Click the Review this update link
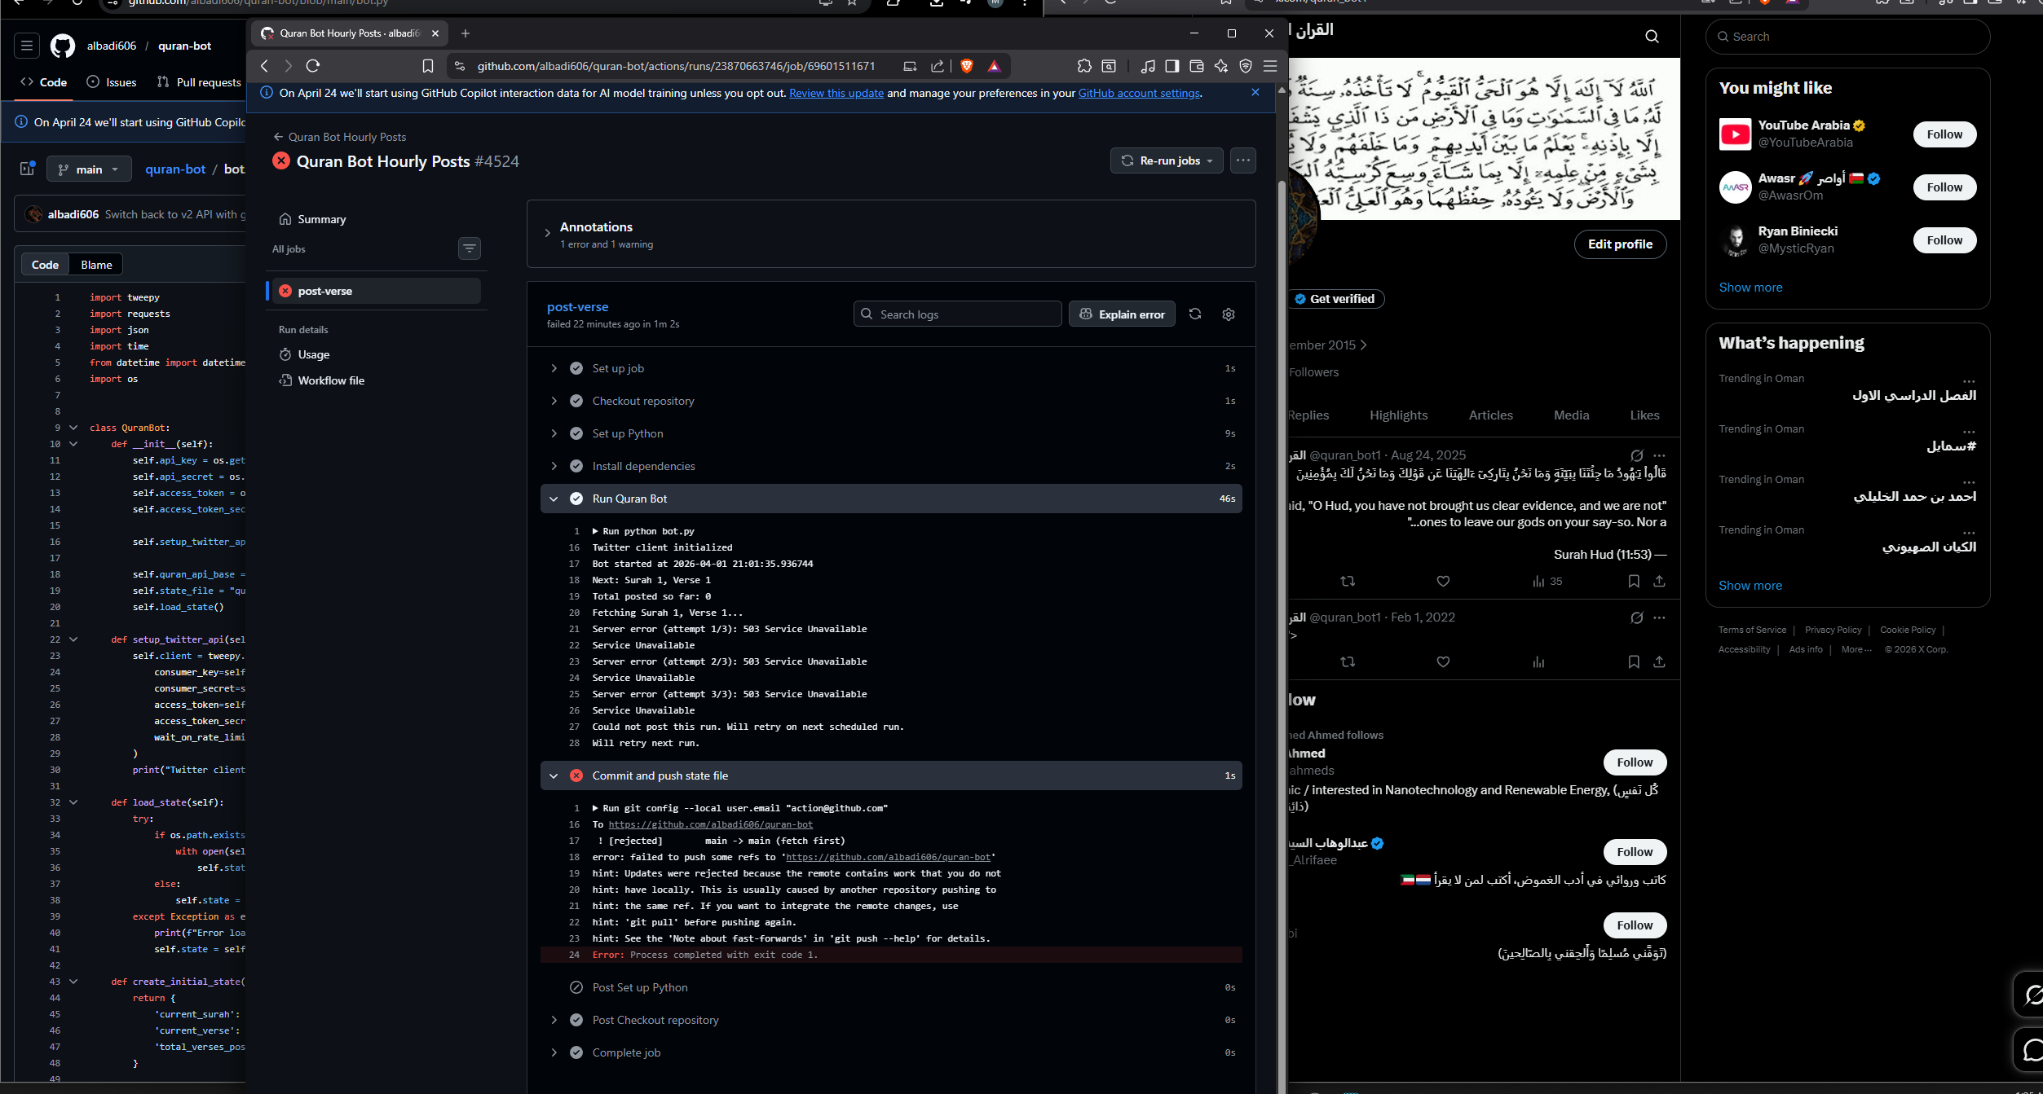This screenshot has height=1094, width=2043. pyautogui.click(x=836, y=94)
